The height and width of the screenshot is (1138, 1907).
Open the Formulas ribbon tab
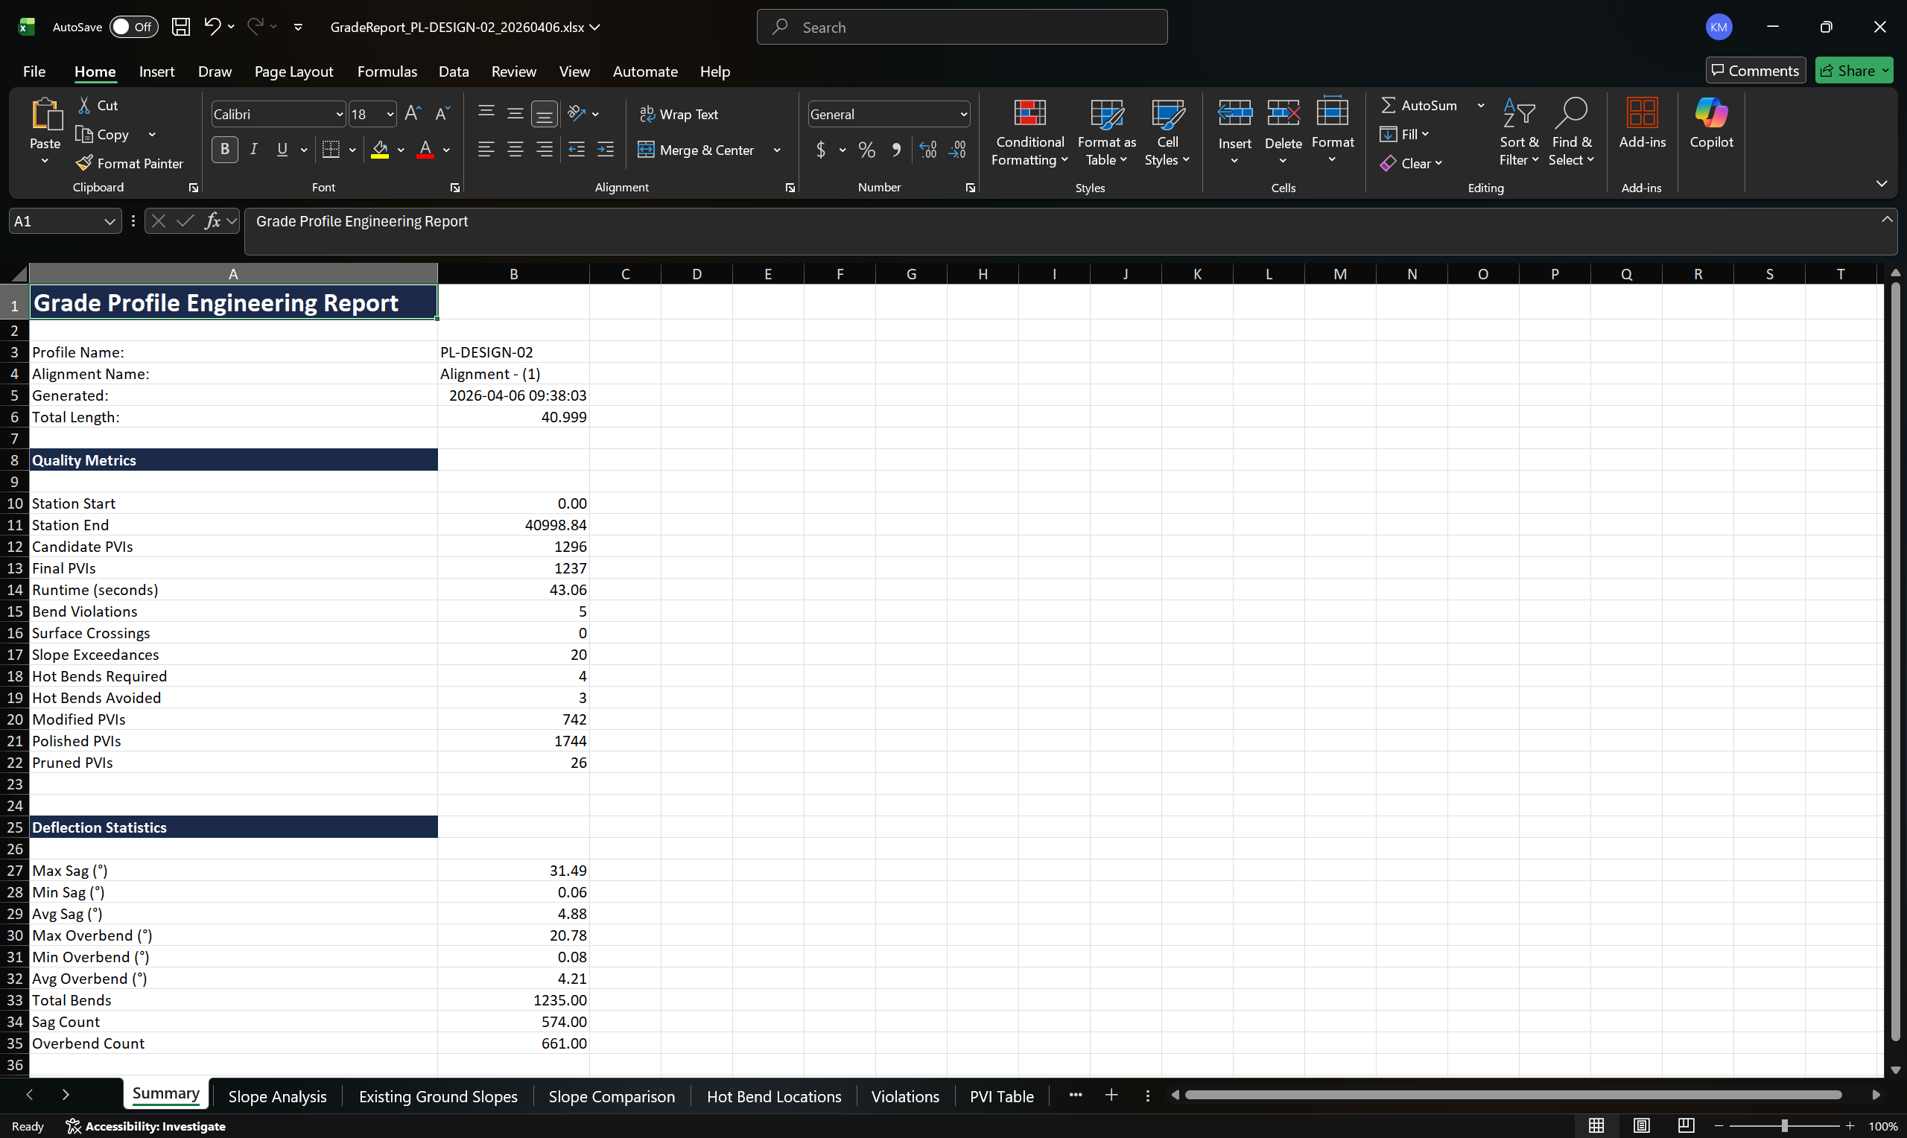pos(387,71)
